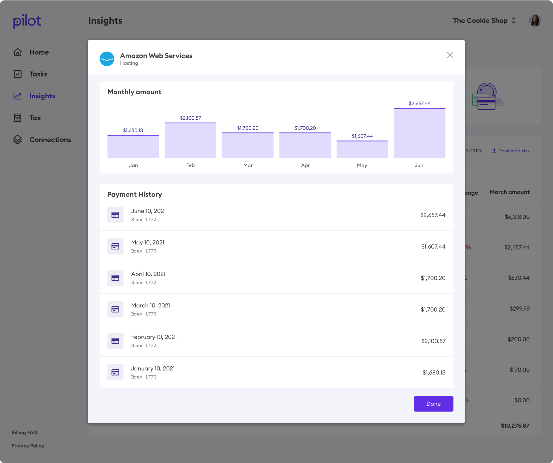This screenshot has width=553, height=463.
Task: Click the $2,100.57 payment history amount
Action: (433, 341)
